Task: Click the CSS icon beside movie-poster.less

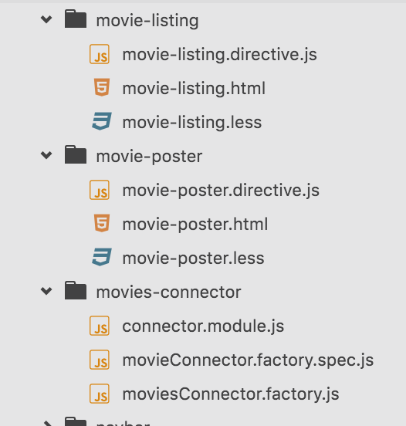Action: pos(102,257)
